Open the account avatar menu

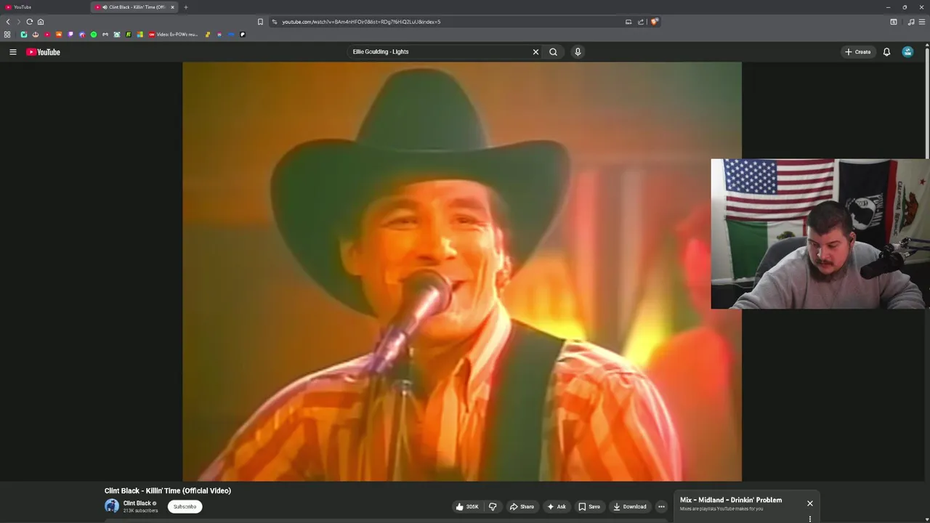[x=907, y=52]
